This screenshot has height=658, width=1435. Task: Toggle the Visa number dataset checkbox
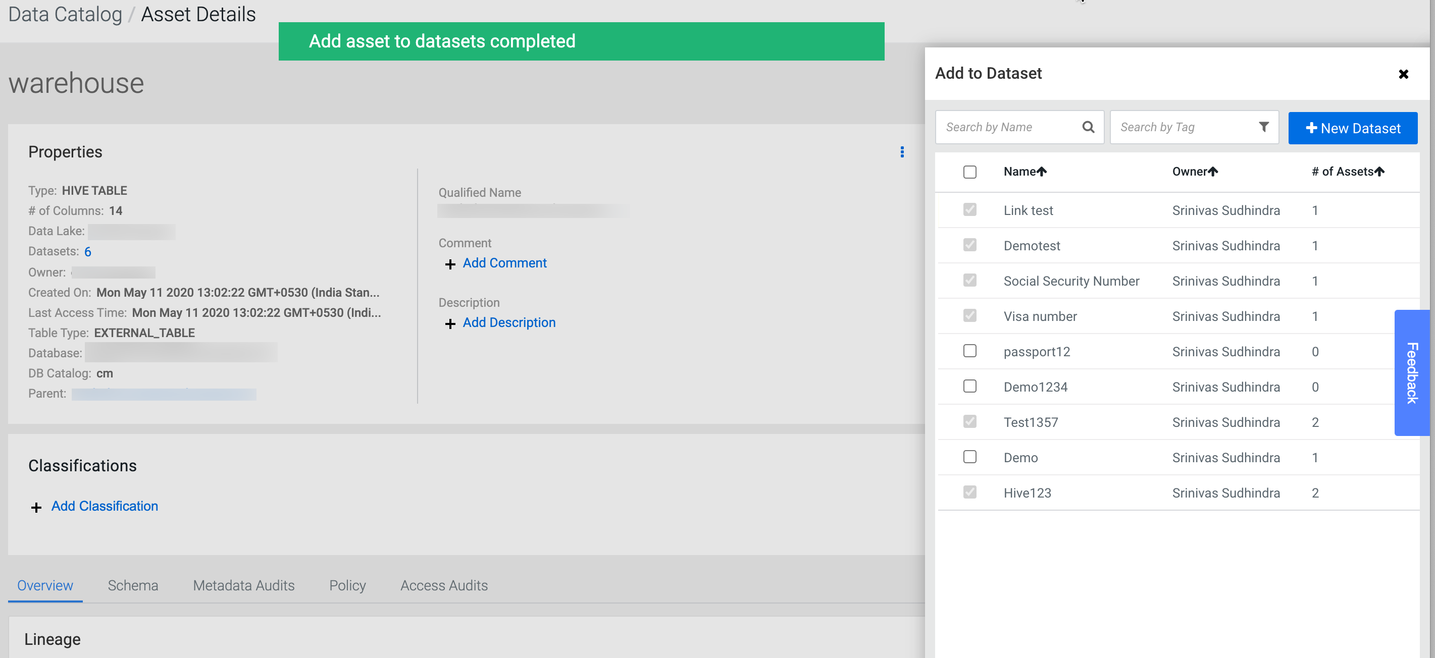[970, 316]
